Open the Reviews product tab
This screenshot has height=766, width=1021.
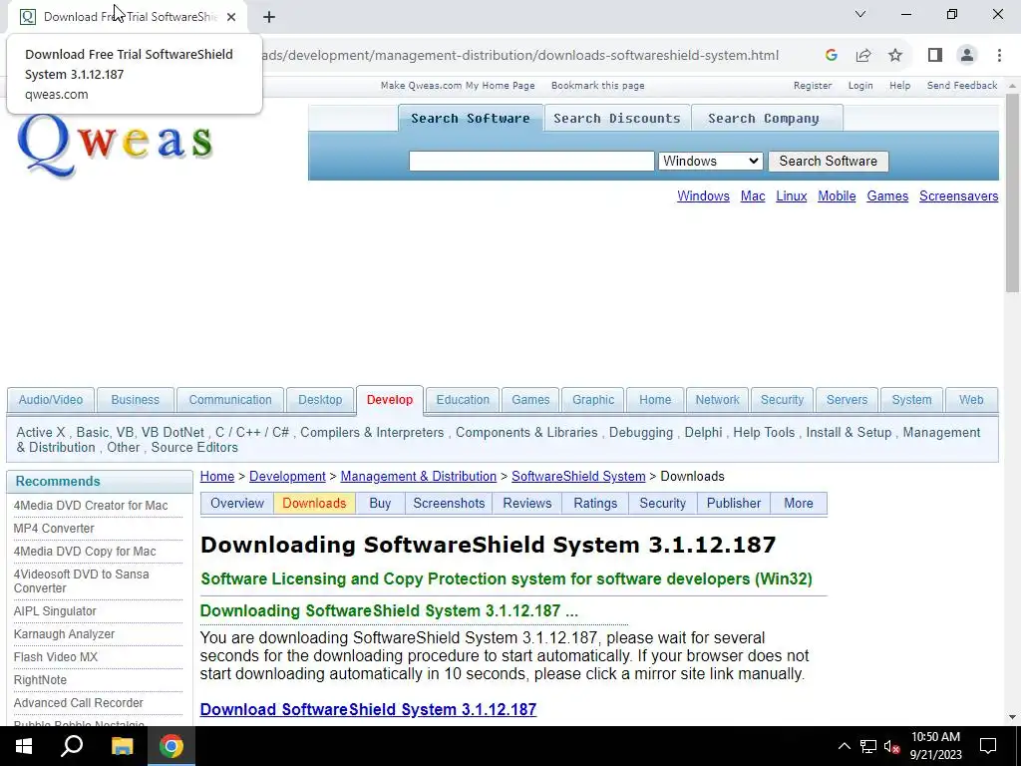coord(527,504)
